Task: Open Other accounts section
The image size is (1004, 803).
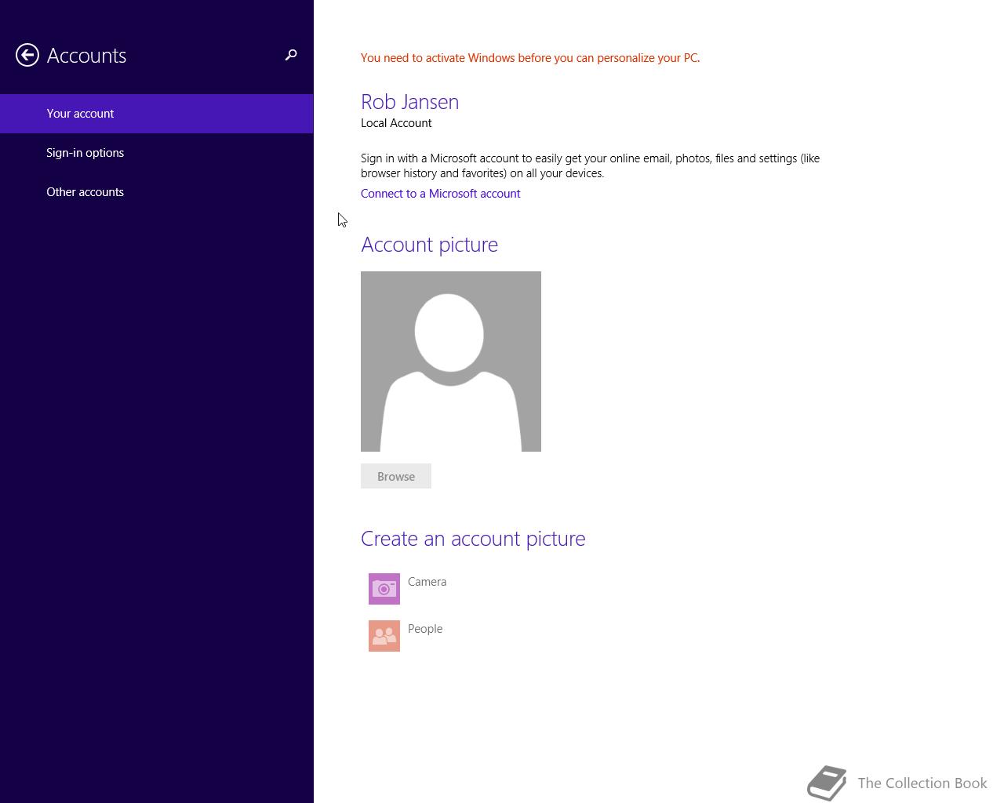Action: click(157, 192)
